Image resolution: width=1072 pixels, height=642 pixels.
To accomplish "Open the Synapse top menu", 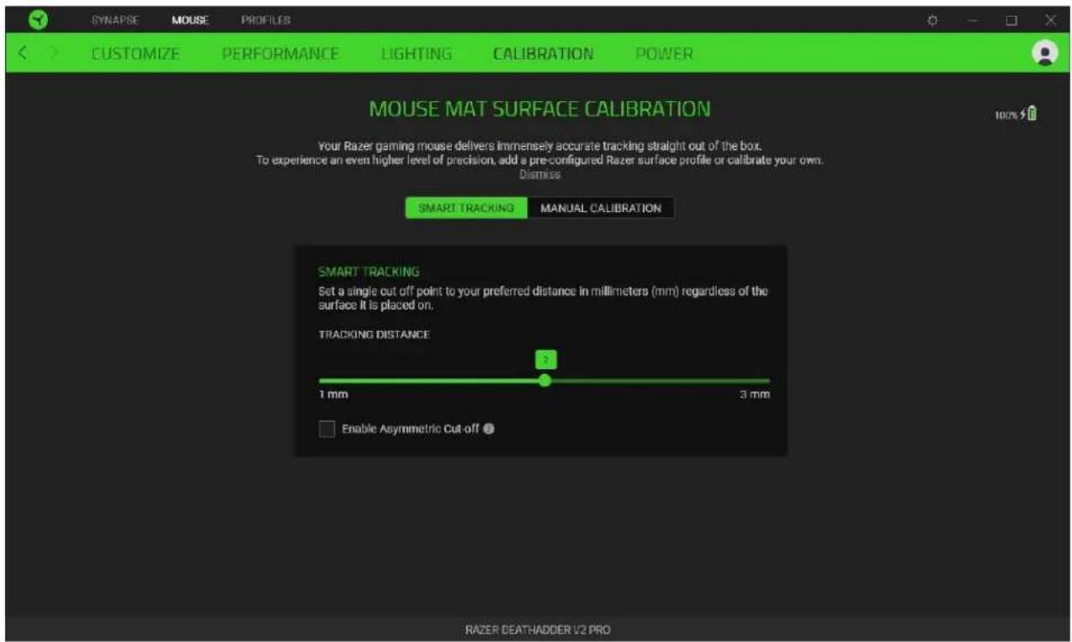I will pos(114,18).
